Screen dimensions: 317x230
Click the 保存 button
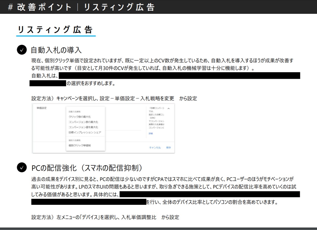[169, 148]
